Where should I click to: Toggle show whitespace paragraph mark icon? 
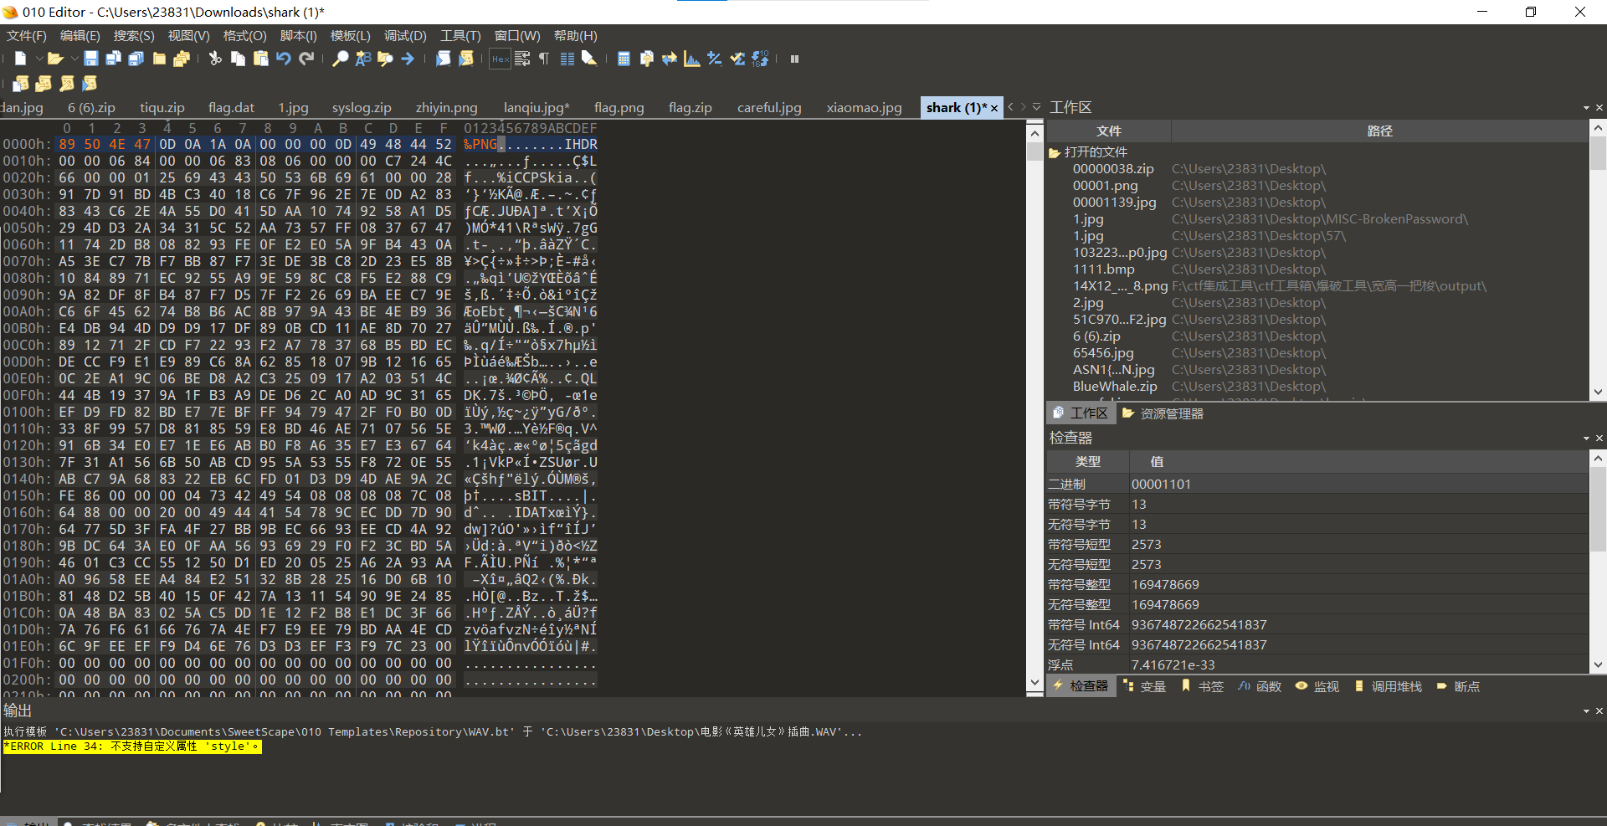pos(544,59)
